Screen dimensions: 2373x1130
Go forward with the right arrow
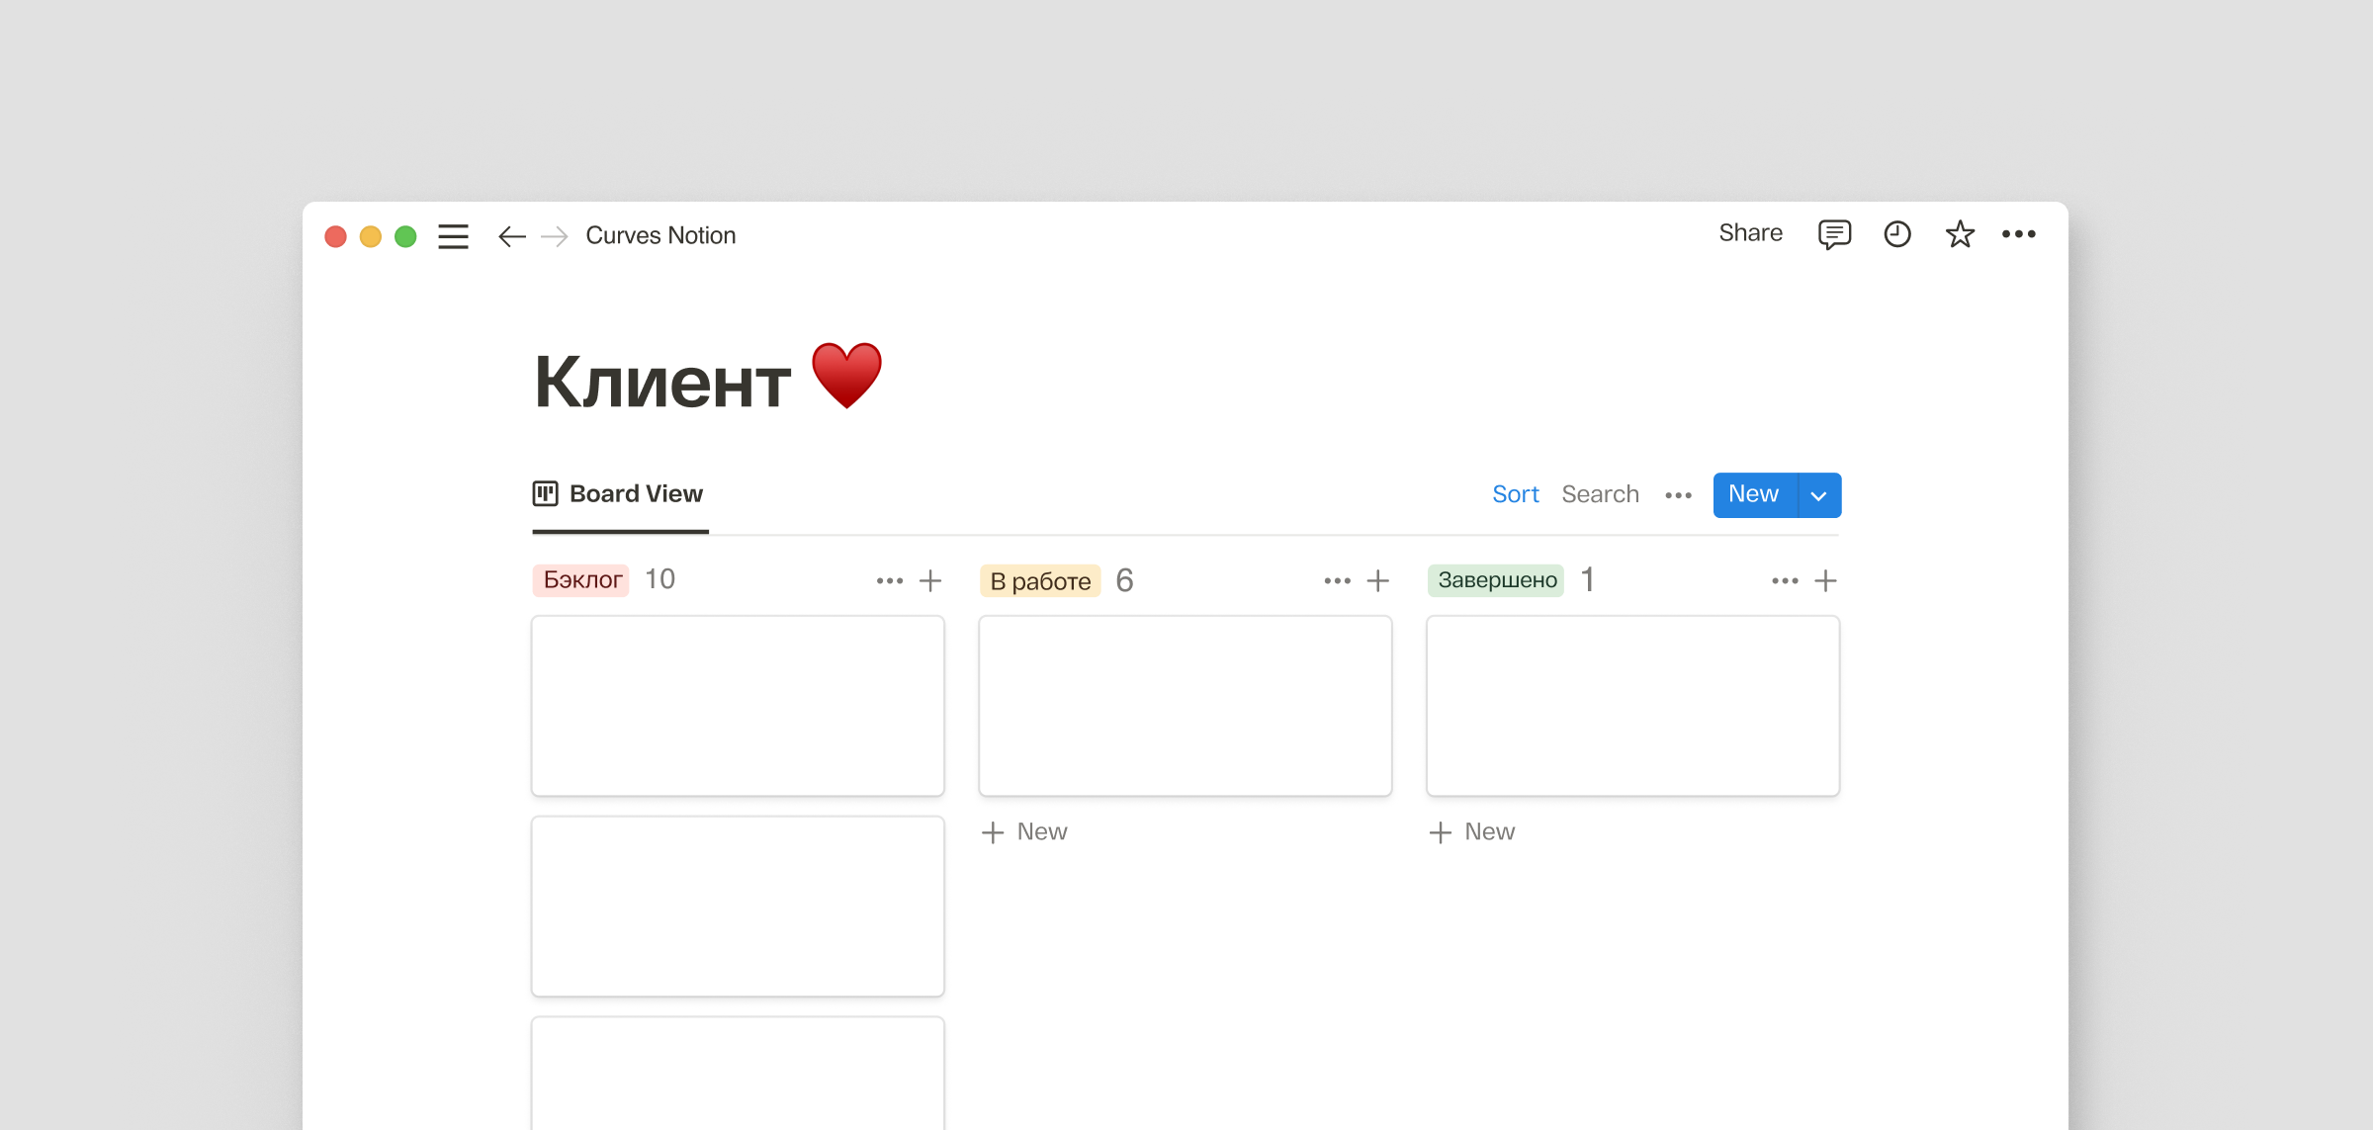tap(555, 236)
